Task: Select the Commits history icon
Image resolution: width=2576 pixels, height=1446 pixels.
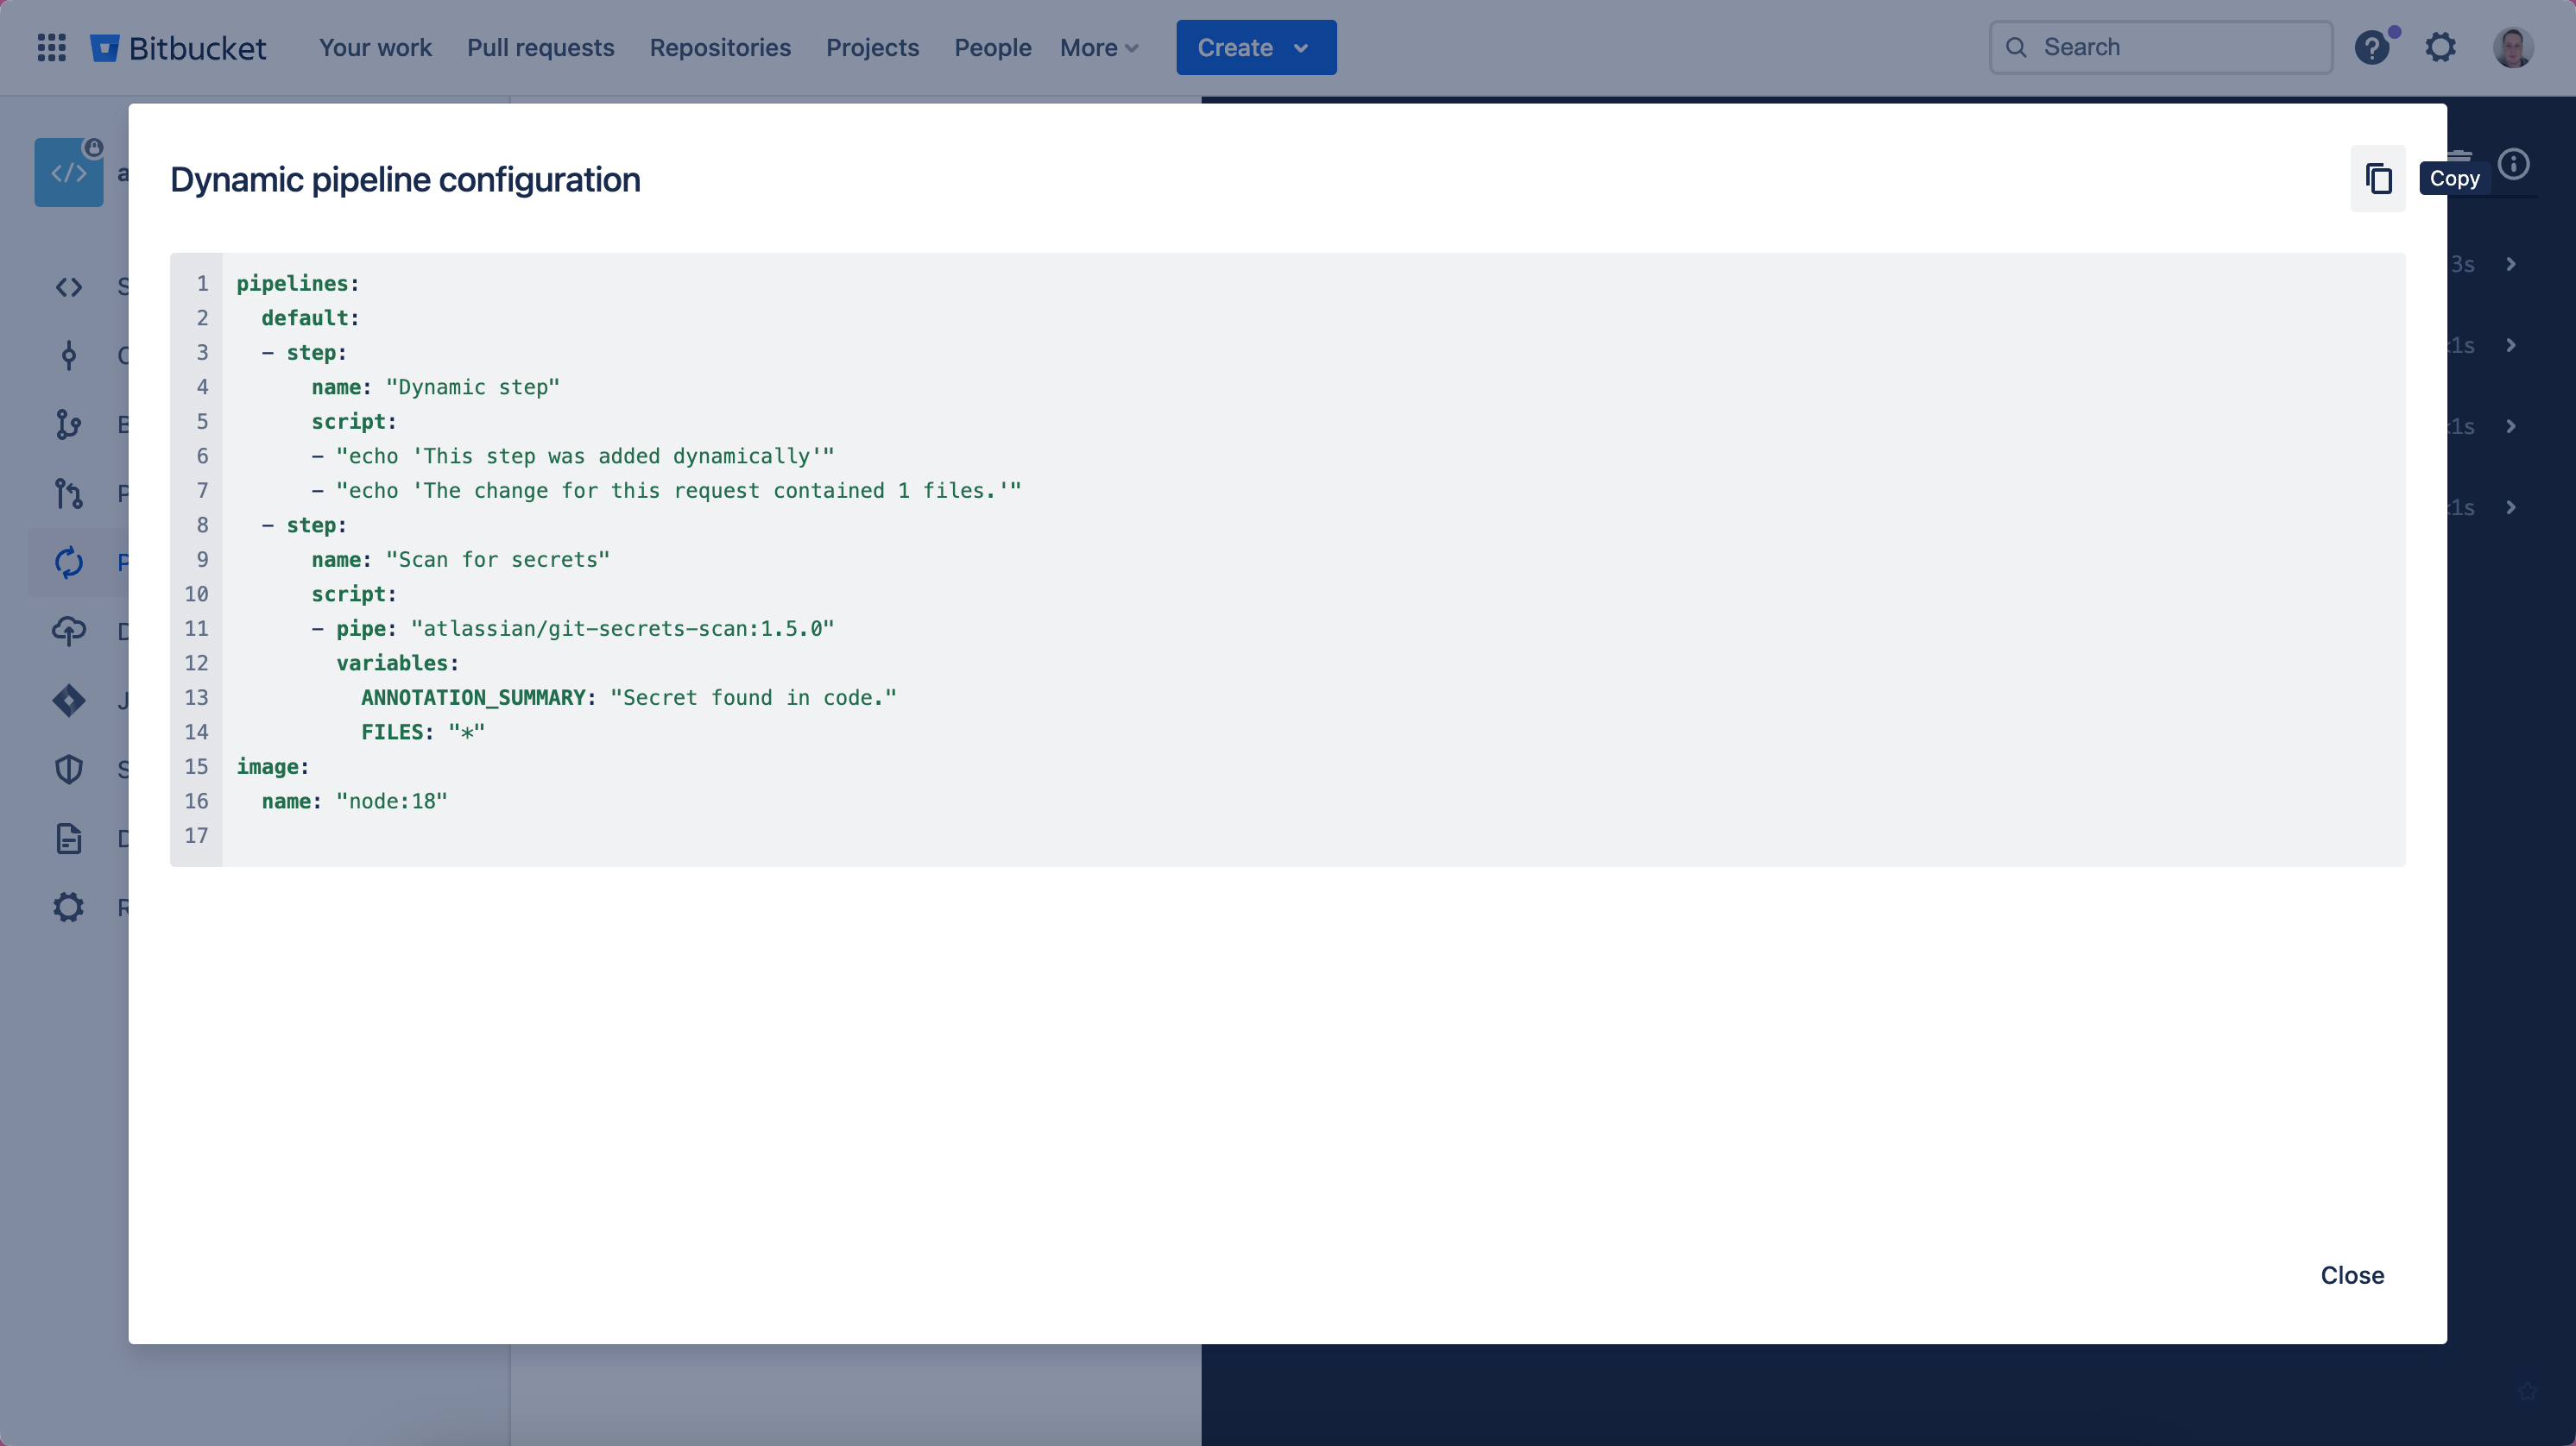Action: 67,355
